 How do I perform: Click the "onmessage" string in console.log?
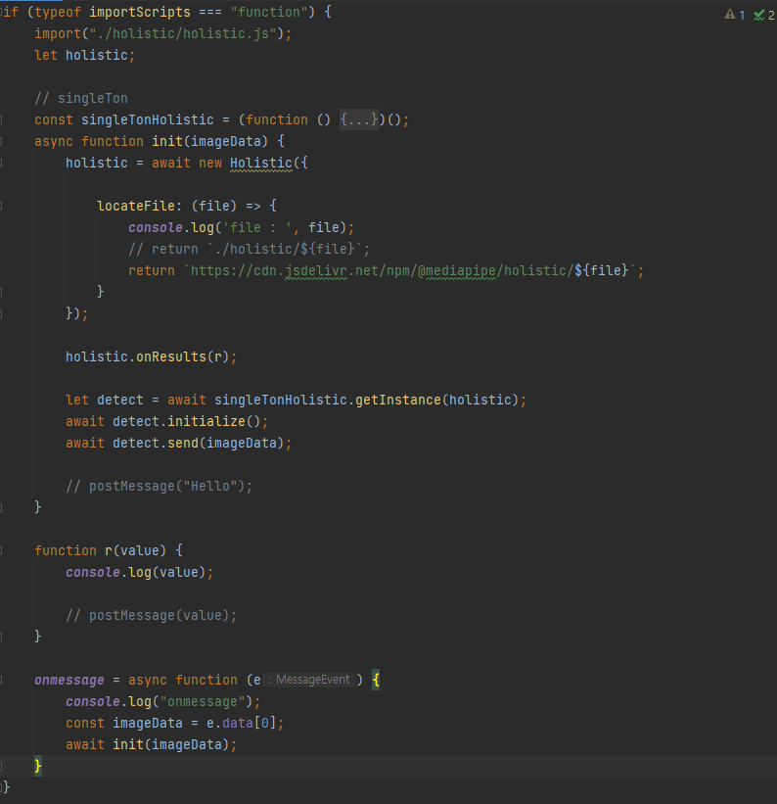(203, 701)
